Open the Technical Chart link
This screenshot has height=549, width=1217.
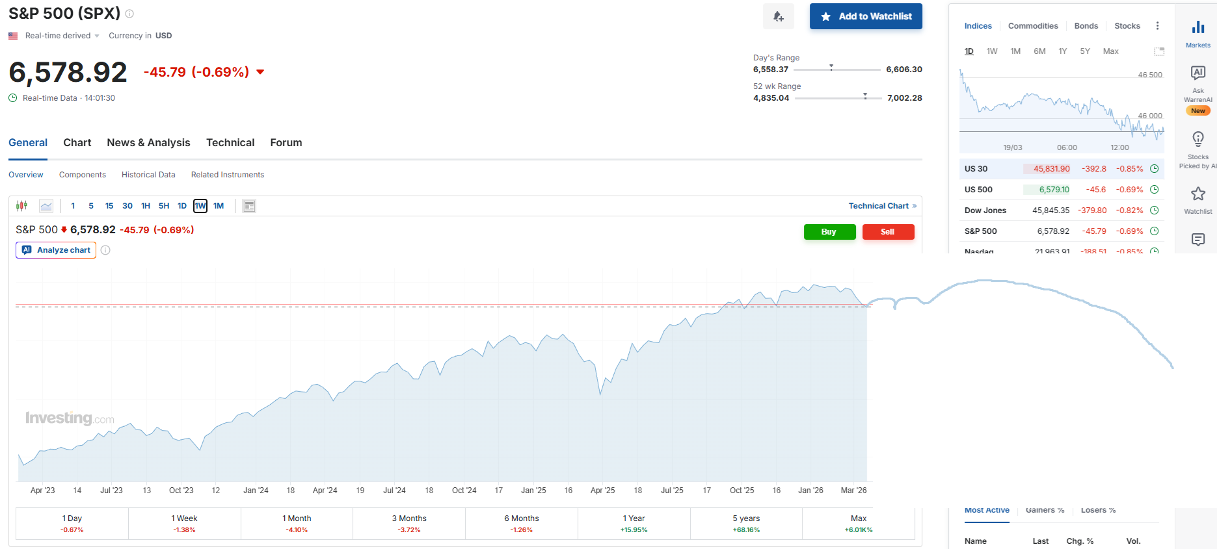(x=883, y=206)
